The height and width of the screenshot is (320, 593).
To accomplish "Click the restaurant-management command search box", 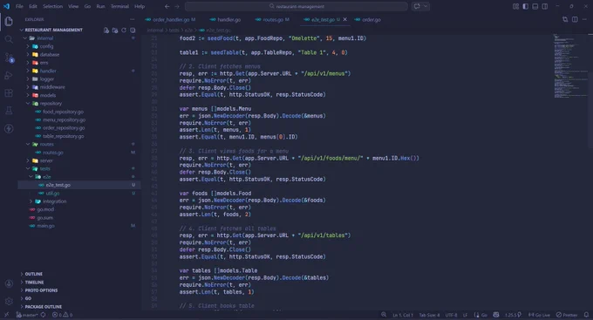I will click(296, 6).
